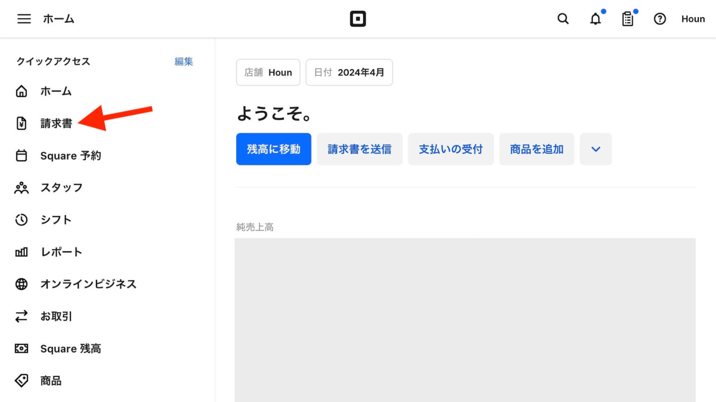
Task: Open the Houn account name at top right
Action: (x=693, y=19)
